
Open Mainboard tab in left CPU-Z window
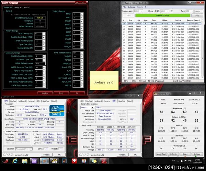click(x=22, y=101)
